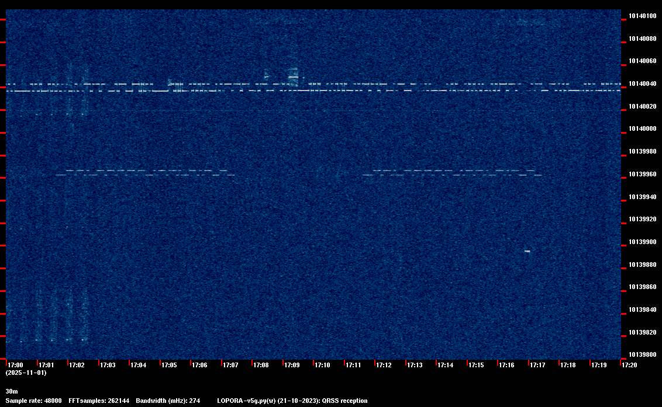Click the 17:01 time label
Viewport: 662px width, 407px height.
(x=46, y=365)
